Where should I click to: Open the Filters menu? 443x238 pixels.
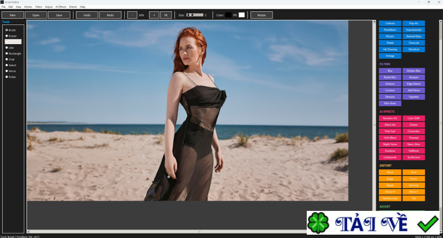[x=39, y=7]
